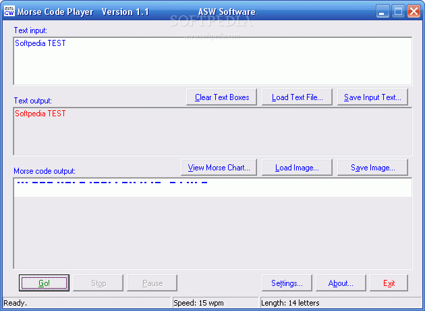
Task: Start playback with the Go! button
Action: [44, 283]
